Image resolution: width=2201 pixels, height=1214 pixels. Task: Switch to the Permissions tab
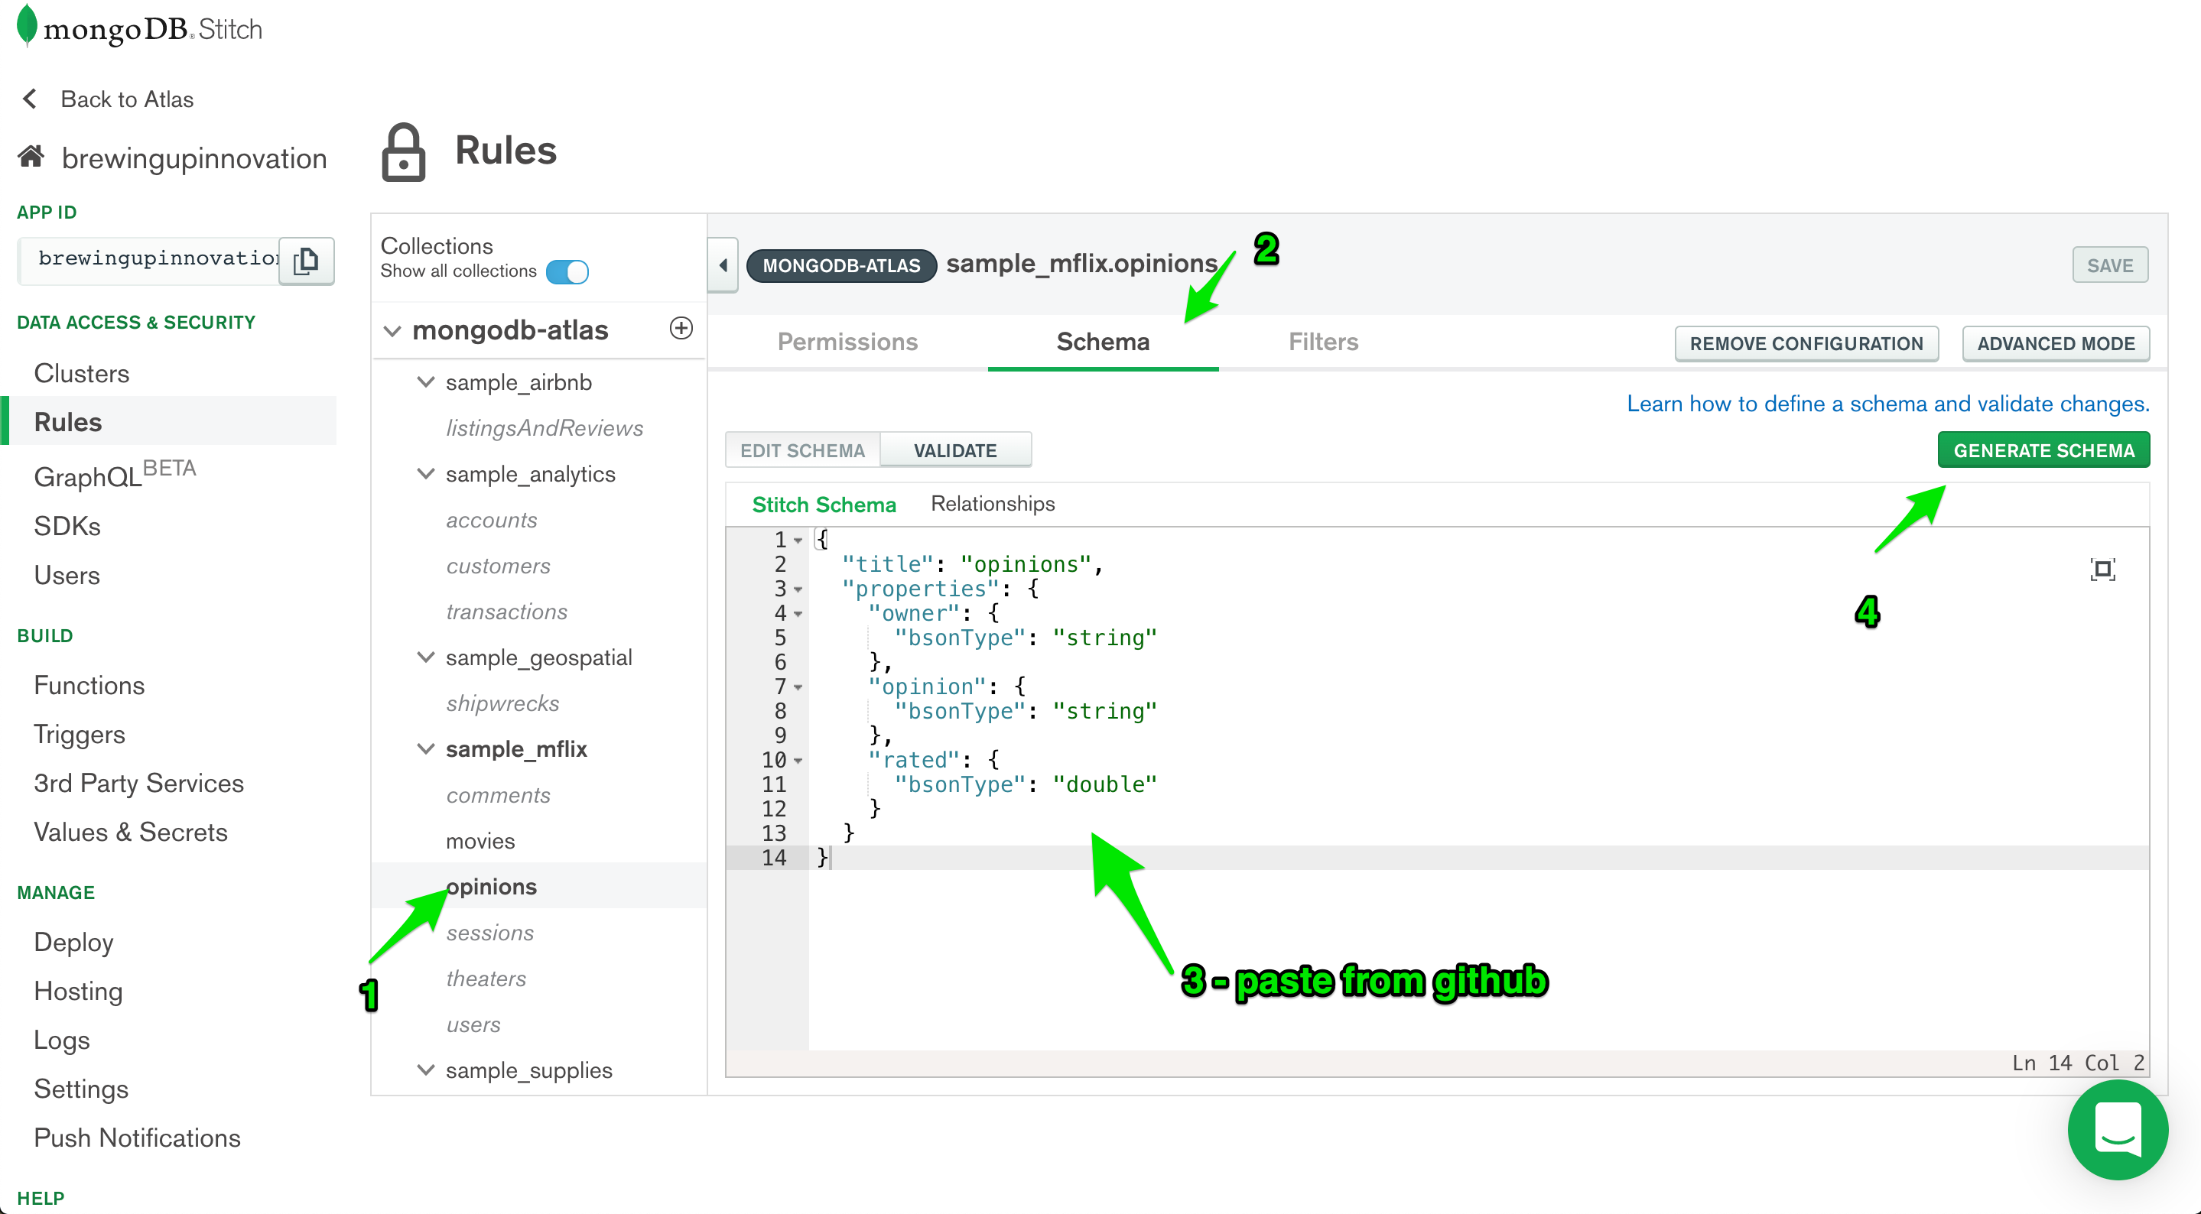[847, 342]
